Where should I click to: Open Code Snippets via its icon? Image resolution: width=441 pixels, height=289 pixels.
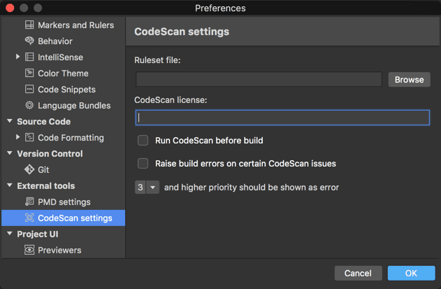point(29,89)
